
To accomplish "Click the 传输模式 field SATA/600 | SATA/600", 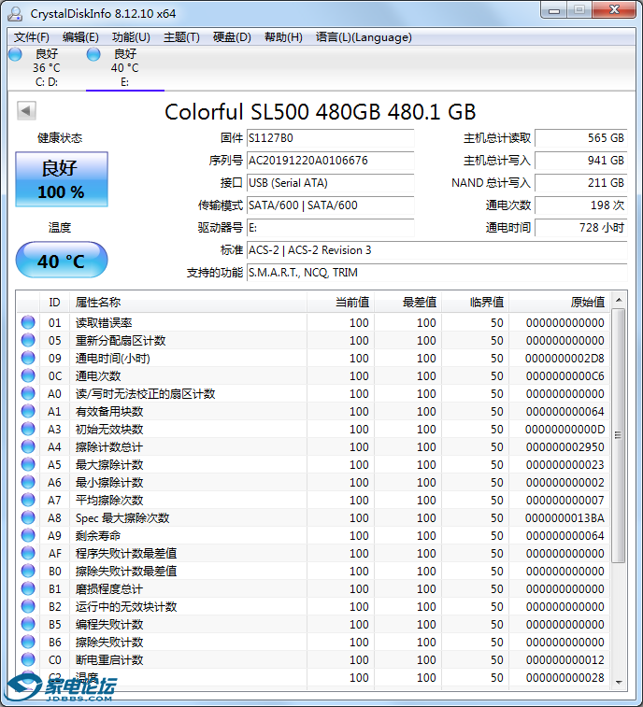I will (330, 205).
